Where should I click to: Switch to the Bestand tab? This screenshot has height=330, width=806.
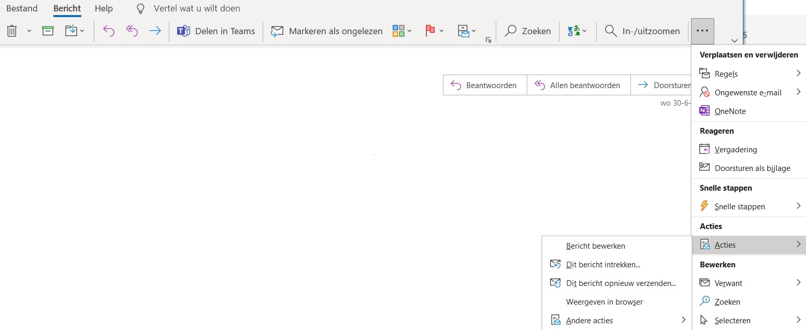(22, 9)
